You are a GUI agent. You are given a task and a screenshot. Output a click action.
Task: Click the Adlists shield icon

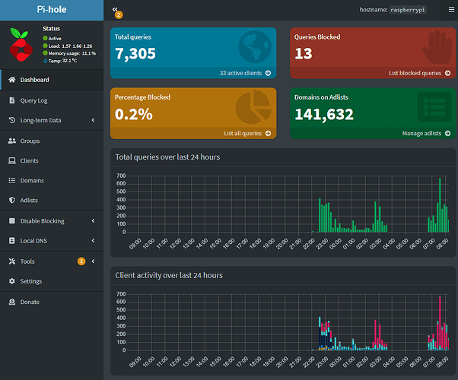pyautogui.click(x=12, y=201)
